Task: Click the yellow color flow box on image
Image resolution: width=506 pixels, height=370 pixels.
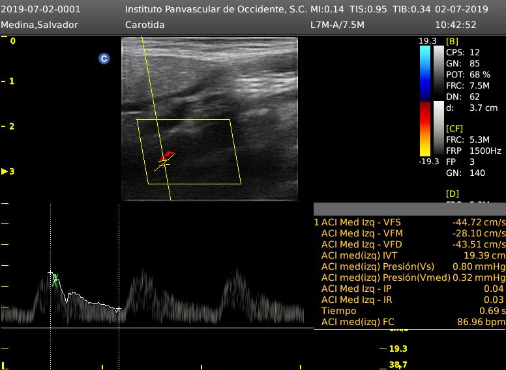Action: click(189, 152)
